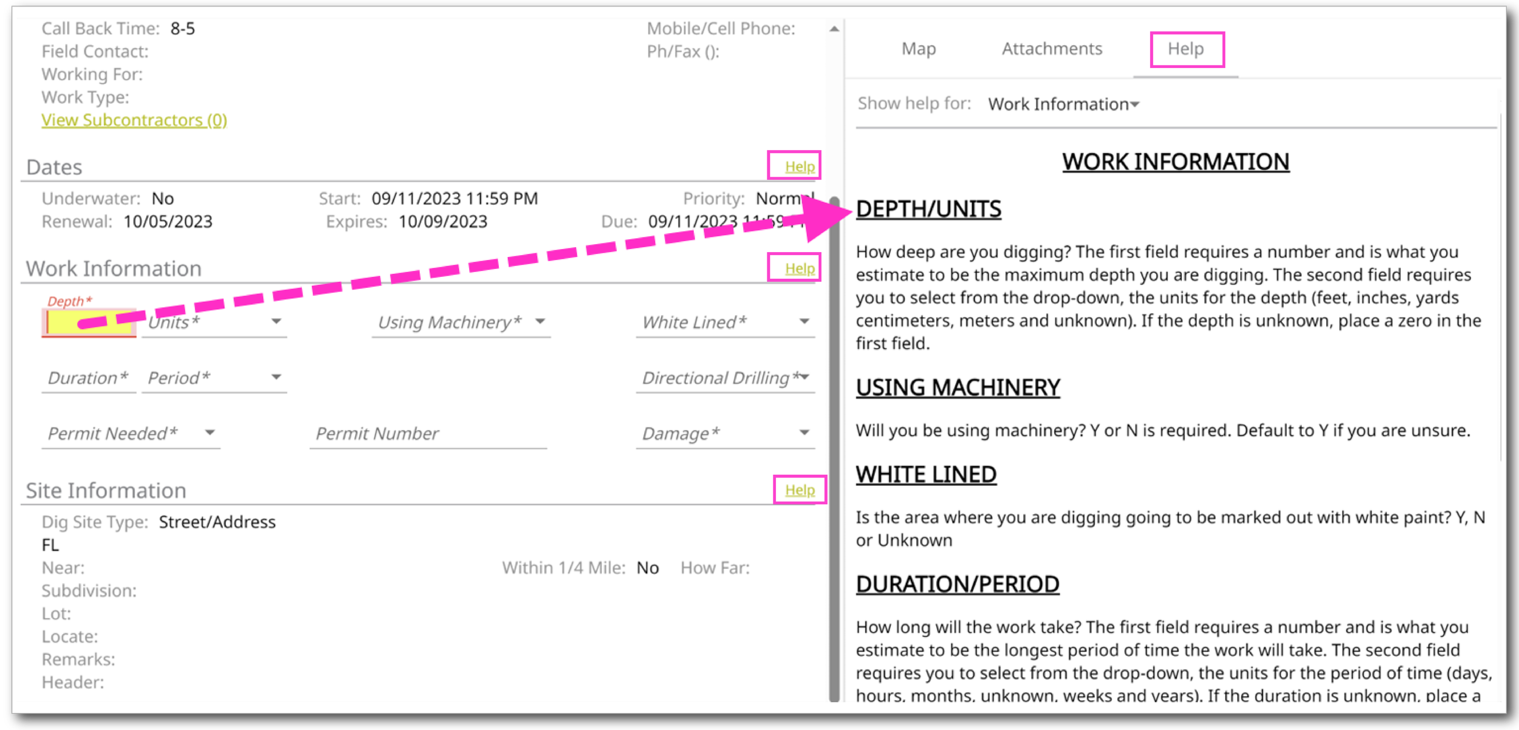This screenshot has height=730, width=1519.
Task: Click the scroll up arrow of form
Action: [x=834, y=29]
